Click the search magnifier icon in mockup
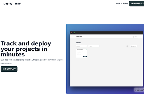Image resolution: width=144 pixels, height=108 pixels. 89,46
